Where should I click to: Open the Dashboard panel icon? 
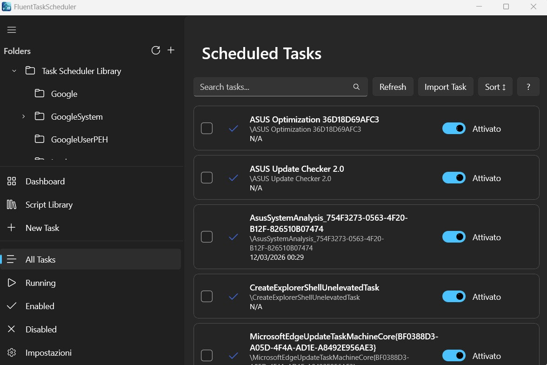click(x=11, y=181)
